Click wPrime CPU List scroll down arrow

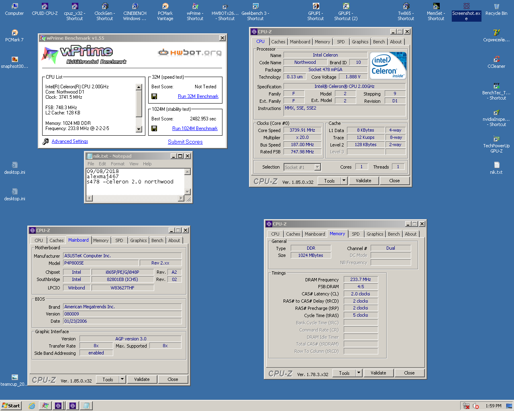pyautogui.click(x=139, y=129)
